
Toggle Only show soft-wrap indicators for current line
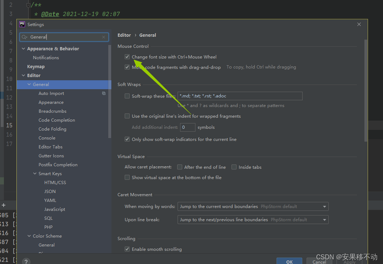(x=127, y=139)
